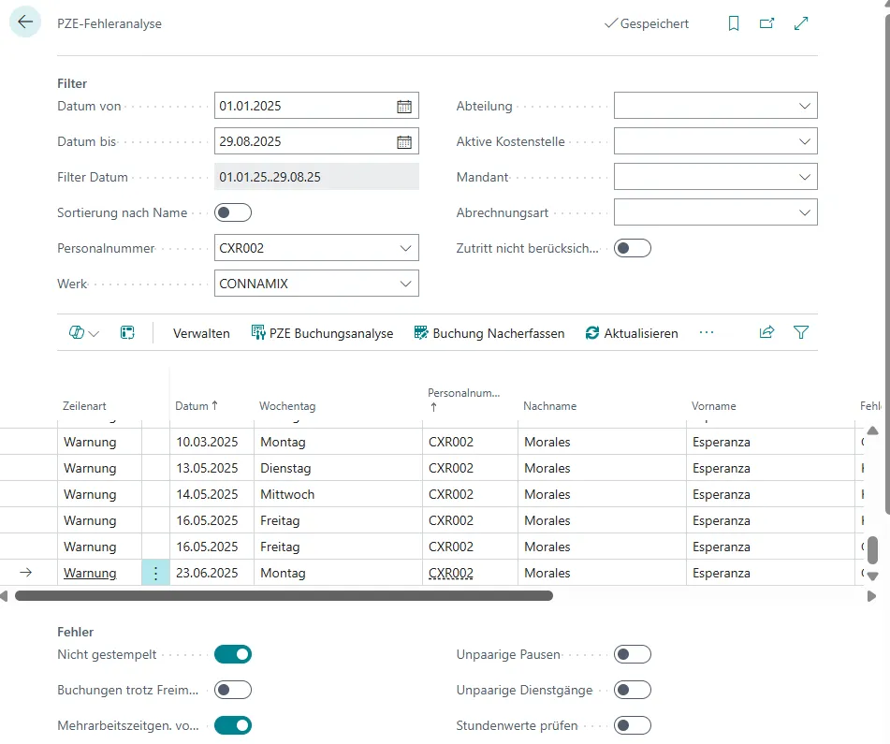This screenshot has width=890, height=744.
Task: Enable Sortierung nach Name toggle
Action: 233,212
